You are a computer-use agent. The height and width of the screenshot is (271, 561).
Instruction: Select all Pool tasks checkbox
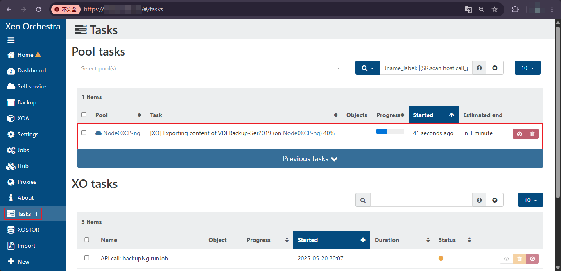pos(84,115)
